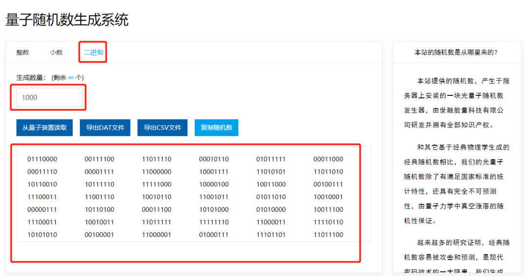Click the sidebar heading 本站的随机数是从哪里来的？
The height and width of the screenshot is (276, 526).
pos(456,53)
